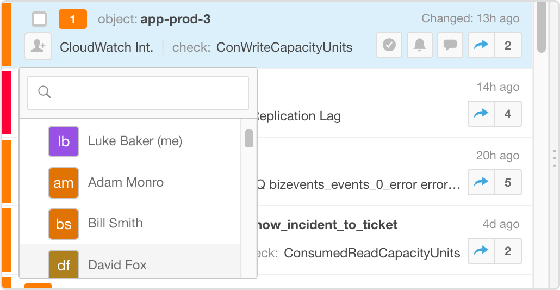560x290 pixels.
Task: Click the assign user icon button
Action: click(38, 46)
